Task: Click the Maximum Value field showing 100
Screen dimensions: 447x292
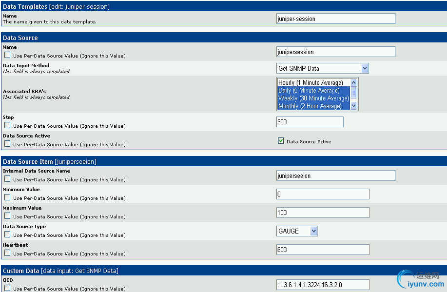Action: click(x=323, y=213)
